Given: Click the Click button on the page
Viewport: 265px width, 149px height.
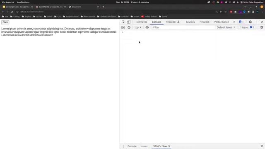Looking at the screenshot, I should pos(5,22).
